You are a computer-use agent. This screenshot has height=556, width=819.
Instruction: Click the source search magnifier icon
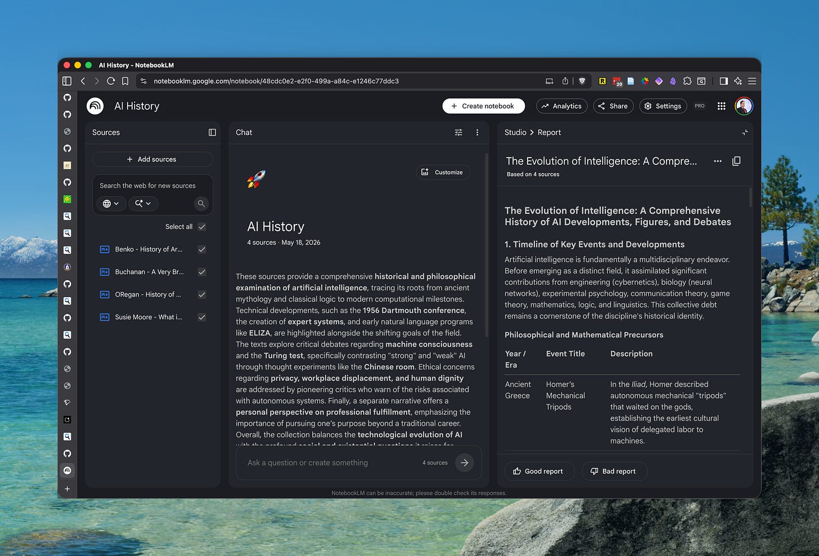coord(201,203)
